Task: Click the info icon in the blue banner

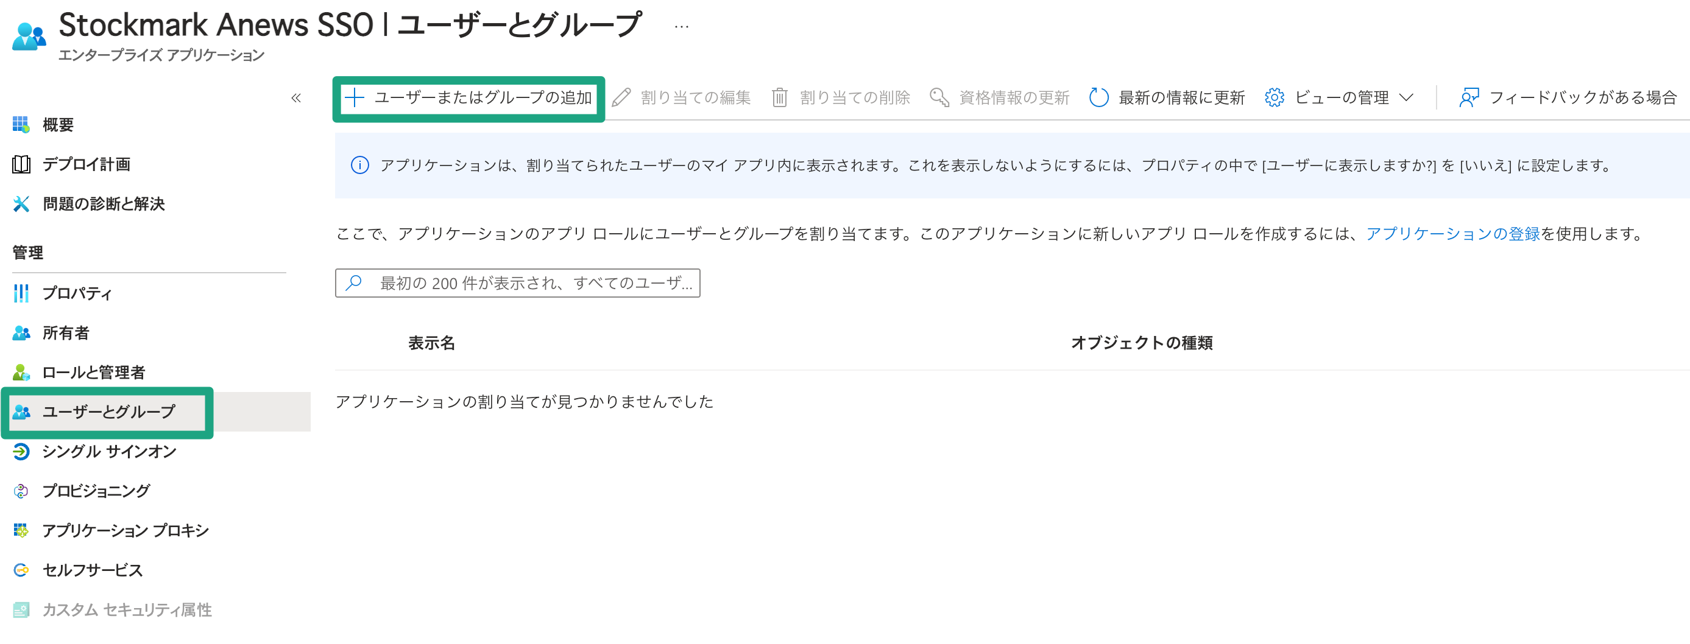Action: (359, 166)
